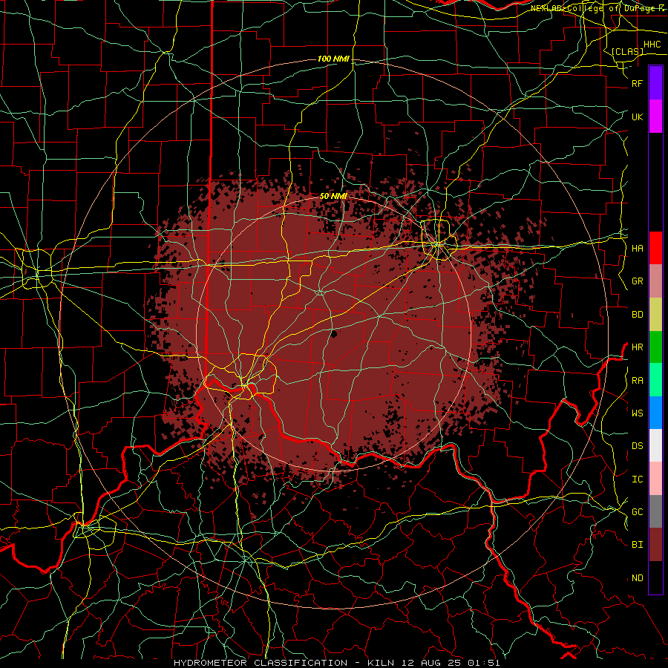Image resolution: width=668 pixels, height=668 pixels.
Task: Click the UK legend label
Action: point(637,117)
